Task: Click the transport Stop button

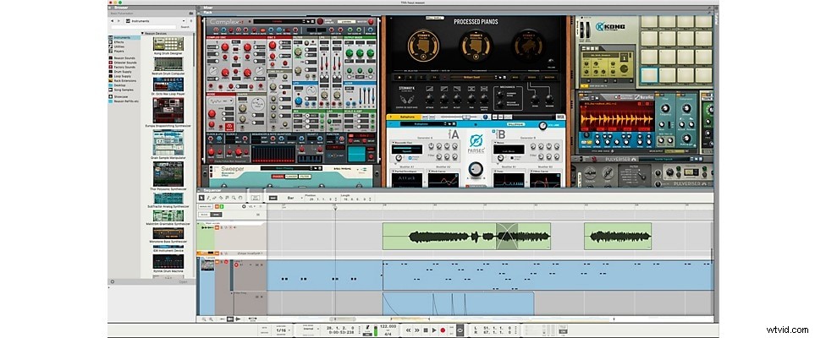Action: tap(426, 330)
